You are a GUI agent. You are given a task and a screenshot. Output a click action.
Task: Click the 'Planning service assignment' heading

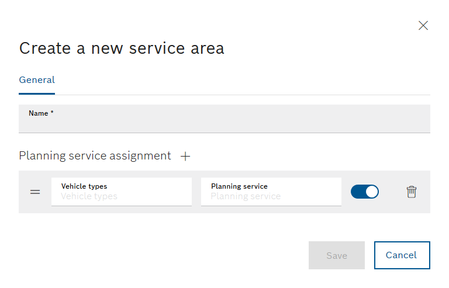pos(95,156)
